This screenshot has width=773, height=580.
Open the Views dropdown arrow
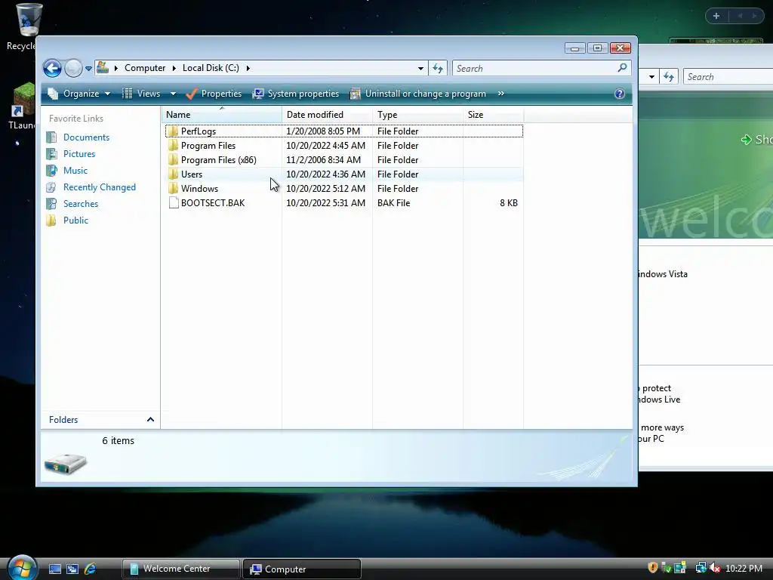173,94
